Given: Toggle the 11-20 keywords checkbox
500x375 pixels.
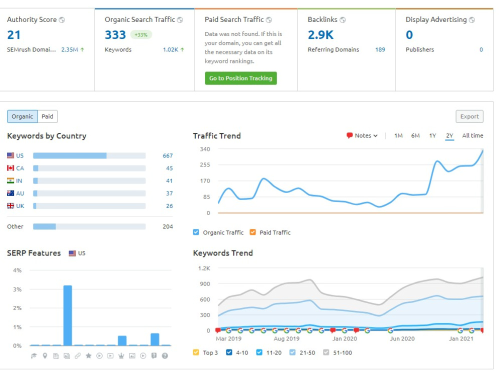Looking at the screenshot, I should [x=259, y=352].
